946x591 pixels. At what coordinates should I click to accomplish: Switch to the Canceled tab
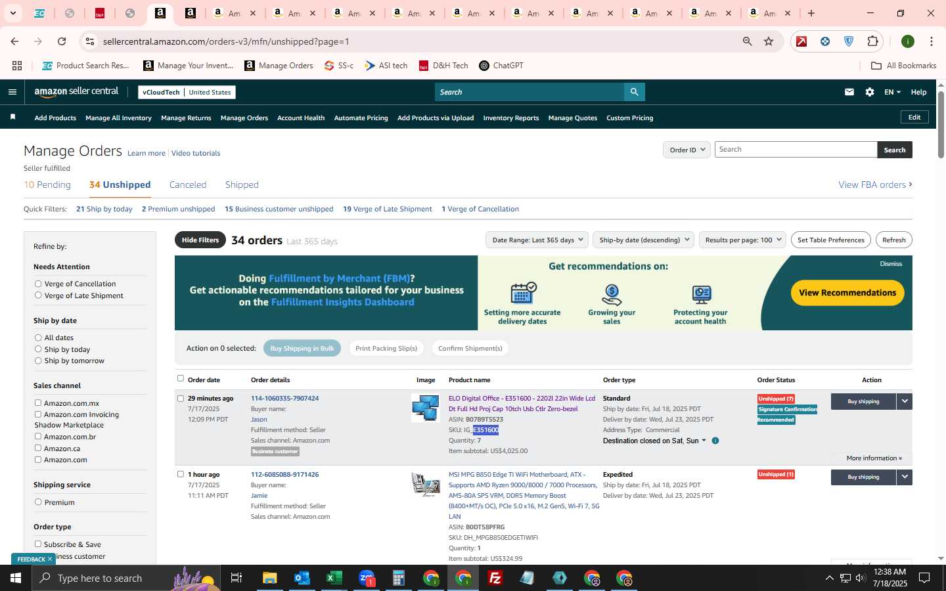pos(188,185)
